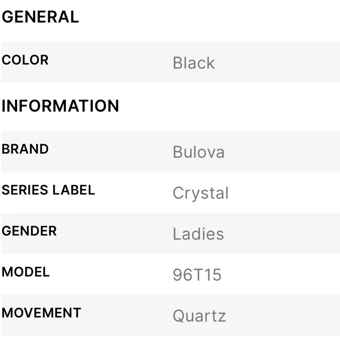
Task: Click empty space in the Color row
Action: [x=279, y=63]
